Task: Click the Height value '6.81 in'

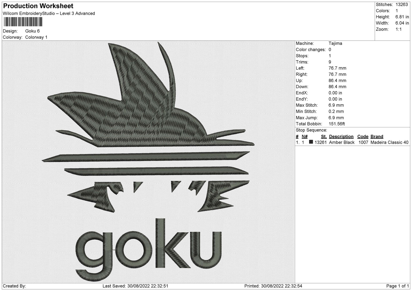Action: point(402,17)
